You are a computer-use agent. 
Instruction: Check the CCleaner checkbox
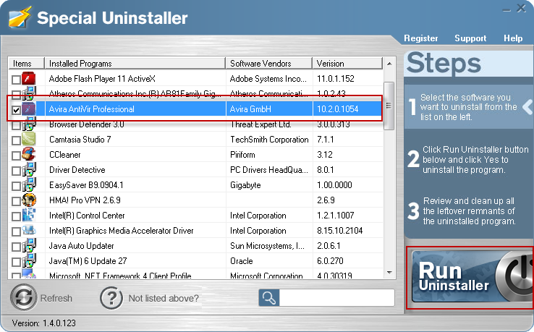pyautogui.click(x=16, y=156)
